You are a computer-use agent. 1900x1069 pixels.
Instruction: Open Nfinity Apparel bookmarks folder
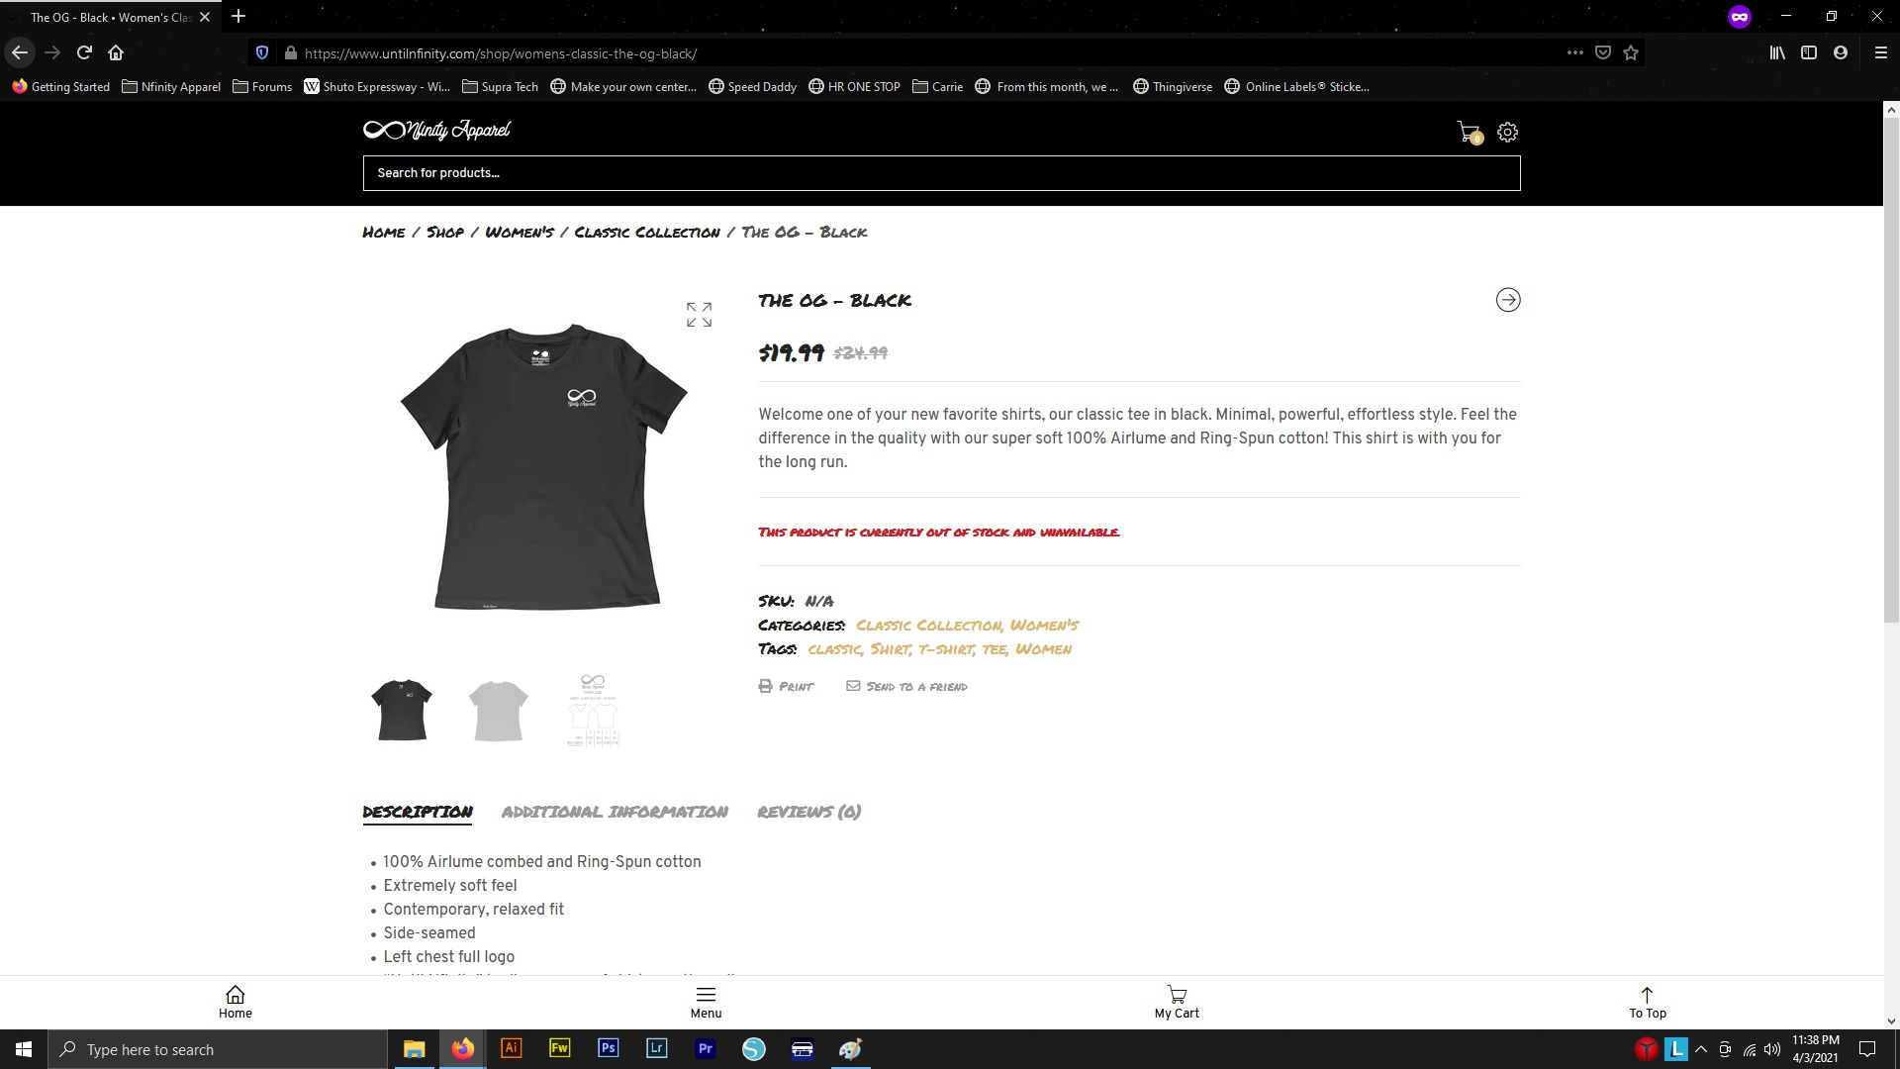tap(171, 86)
